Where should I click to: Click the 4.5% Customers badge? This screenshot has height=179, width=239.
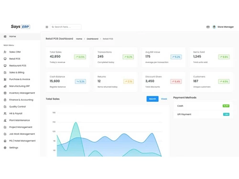coord(224,82)
